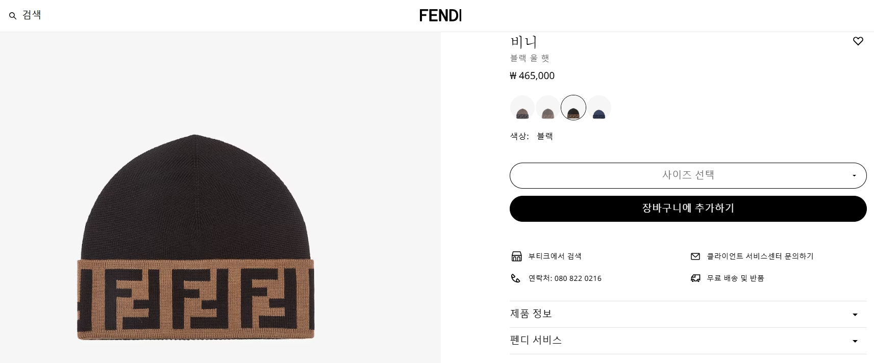Expand the 펜디 서비스 section
Image resolution: width=874 pixels, height=363 pixels.
[x=688, y=341]
